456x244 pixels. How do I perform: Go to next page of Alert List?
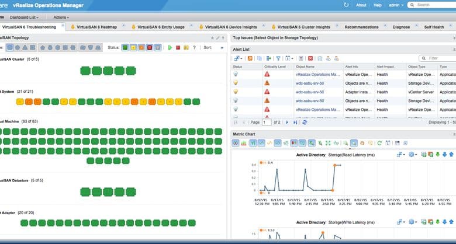pyautogui.click(x=286, y=122)
